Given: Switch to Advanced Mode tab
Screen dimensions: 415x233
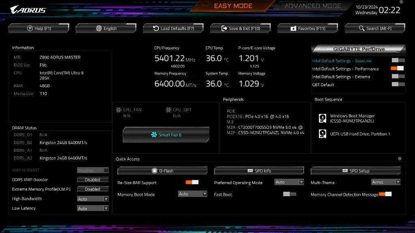Looking at the screenshot, I should click(x=312, y=6).
